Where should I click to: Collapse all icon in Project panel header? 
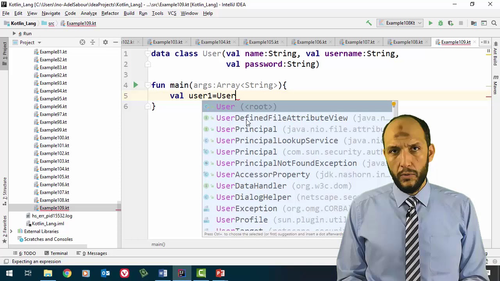click(93, 42)
